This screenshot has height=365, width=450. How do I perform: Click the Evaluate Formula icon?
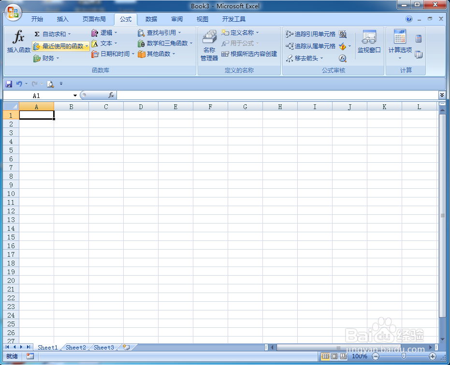coord(343,58)
